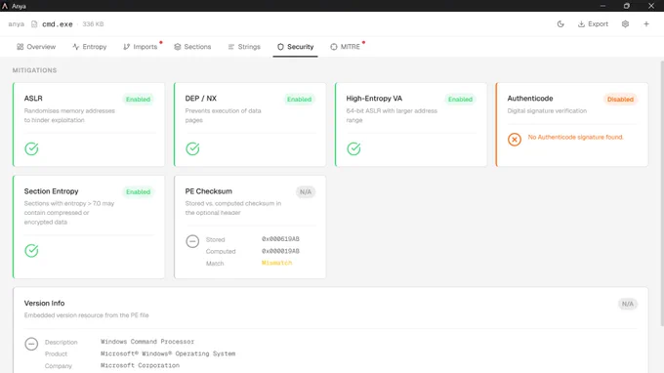Click 'Digital signature verification' description
The image size is (664, 373).
(547, 111)
